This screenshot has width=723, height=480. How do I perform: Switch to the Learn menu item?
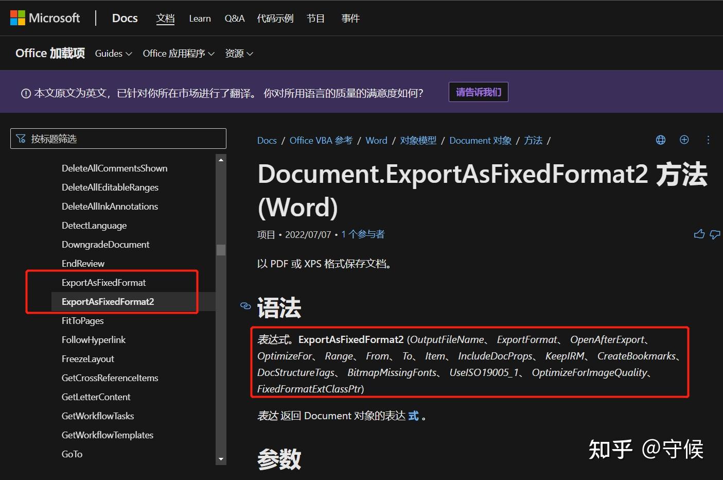[200, 18]
